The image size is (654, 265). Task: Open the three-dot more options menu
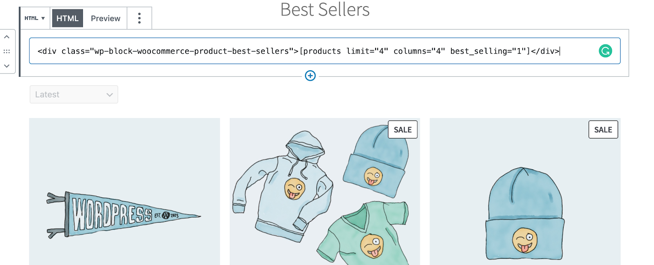[139, 18]
